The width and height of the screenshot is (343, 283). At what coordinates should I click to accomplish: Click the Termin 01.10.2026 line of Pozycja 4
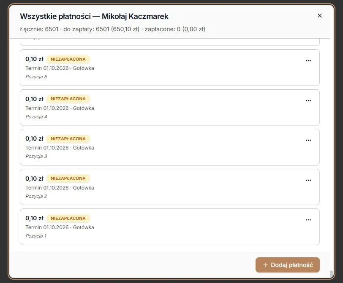[x=60, y=108]
